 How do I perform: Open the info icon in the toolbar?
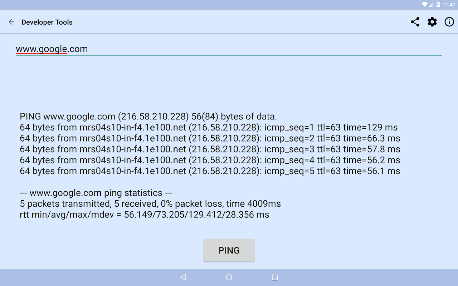coord(449,22)
